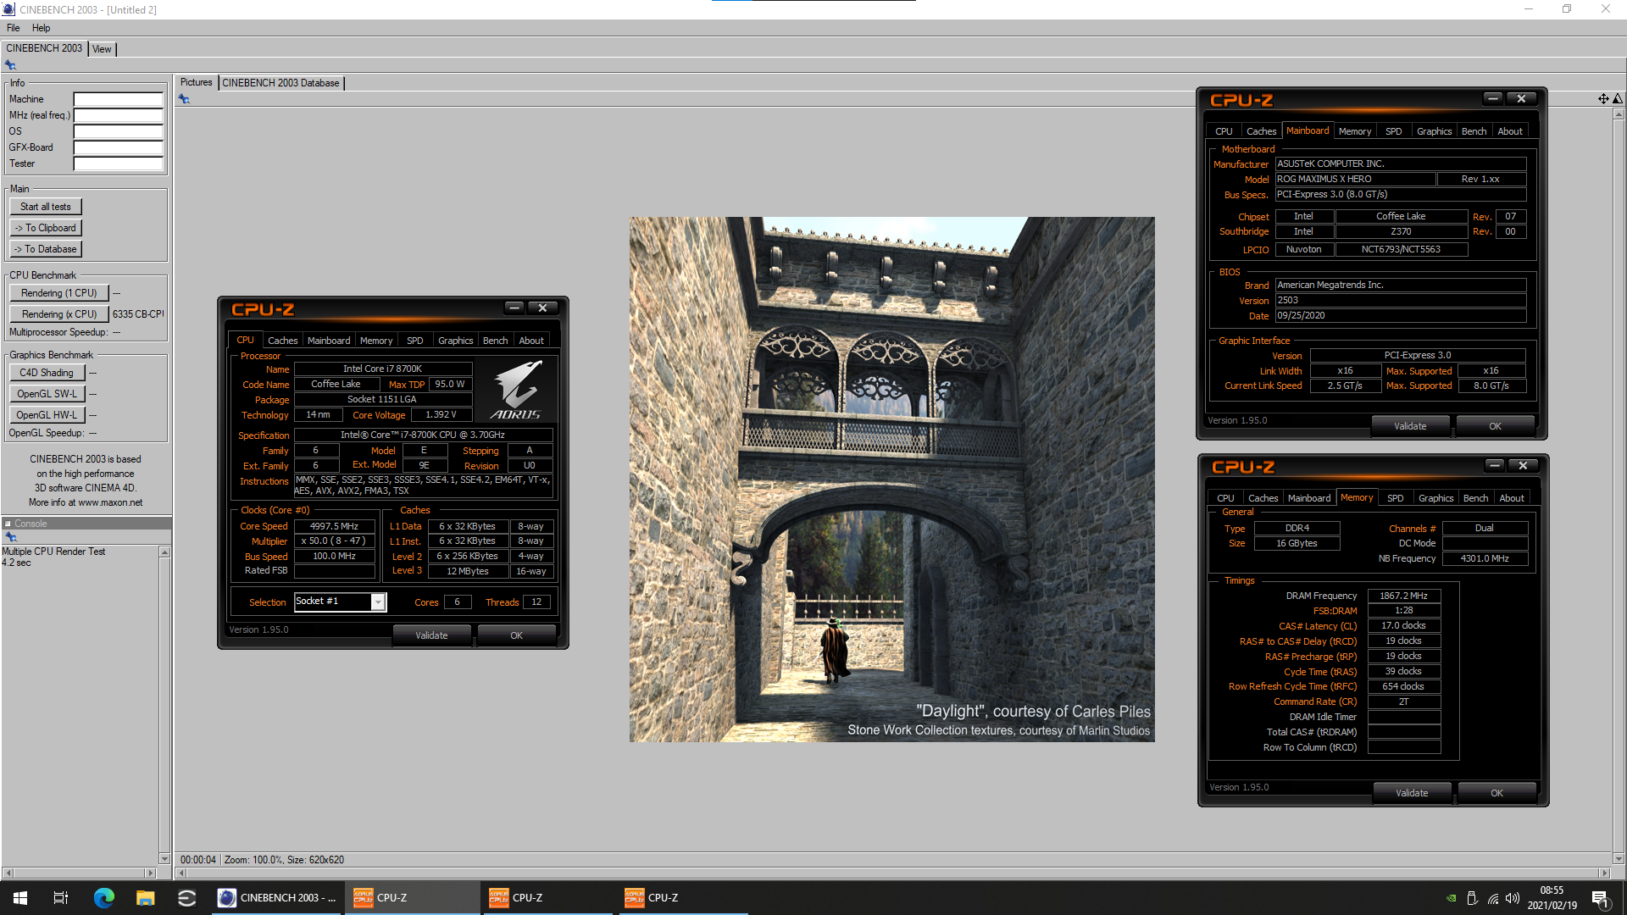Run Rendering (x CPU) benchmark
Image resolution: width=1627 pixels, height=915 pixels.
tap(59, 314)
